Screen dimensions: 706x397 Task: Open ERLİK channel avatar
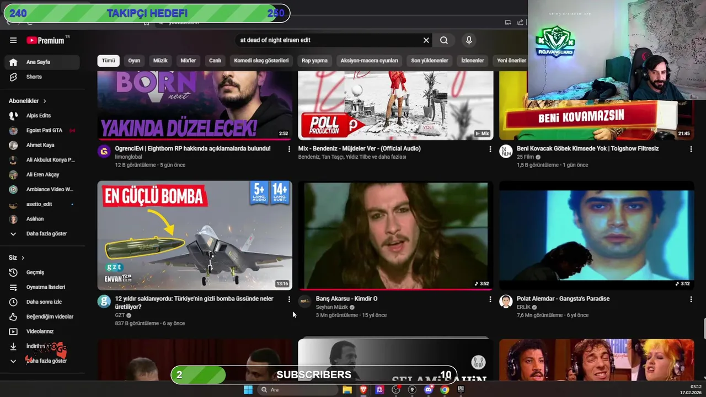[506, 301]
